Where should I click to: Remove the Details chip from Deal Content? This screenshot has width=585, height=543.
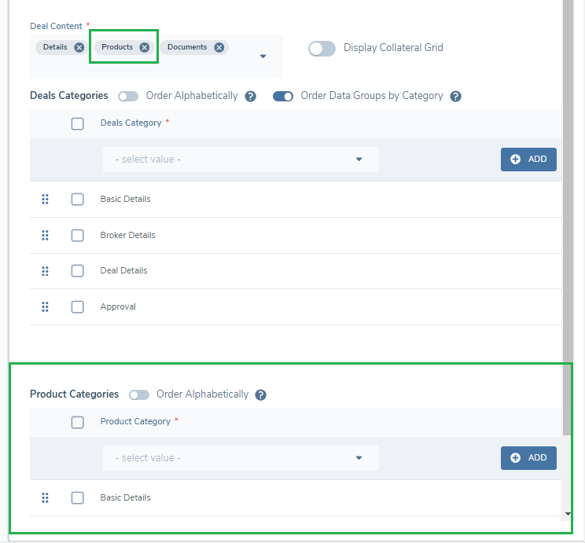pos(79,47)
